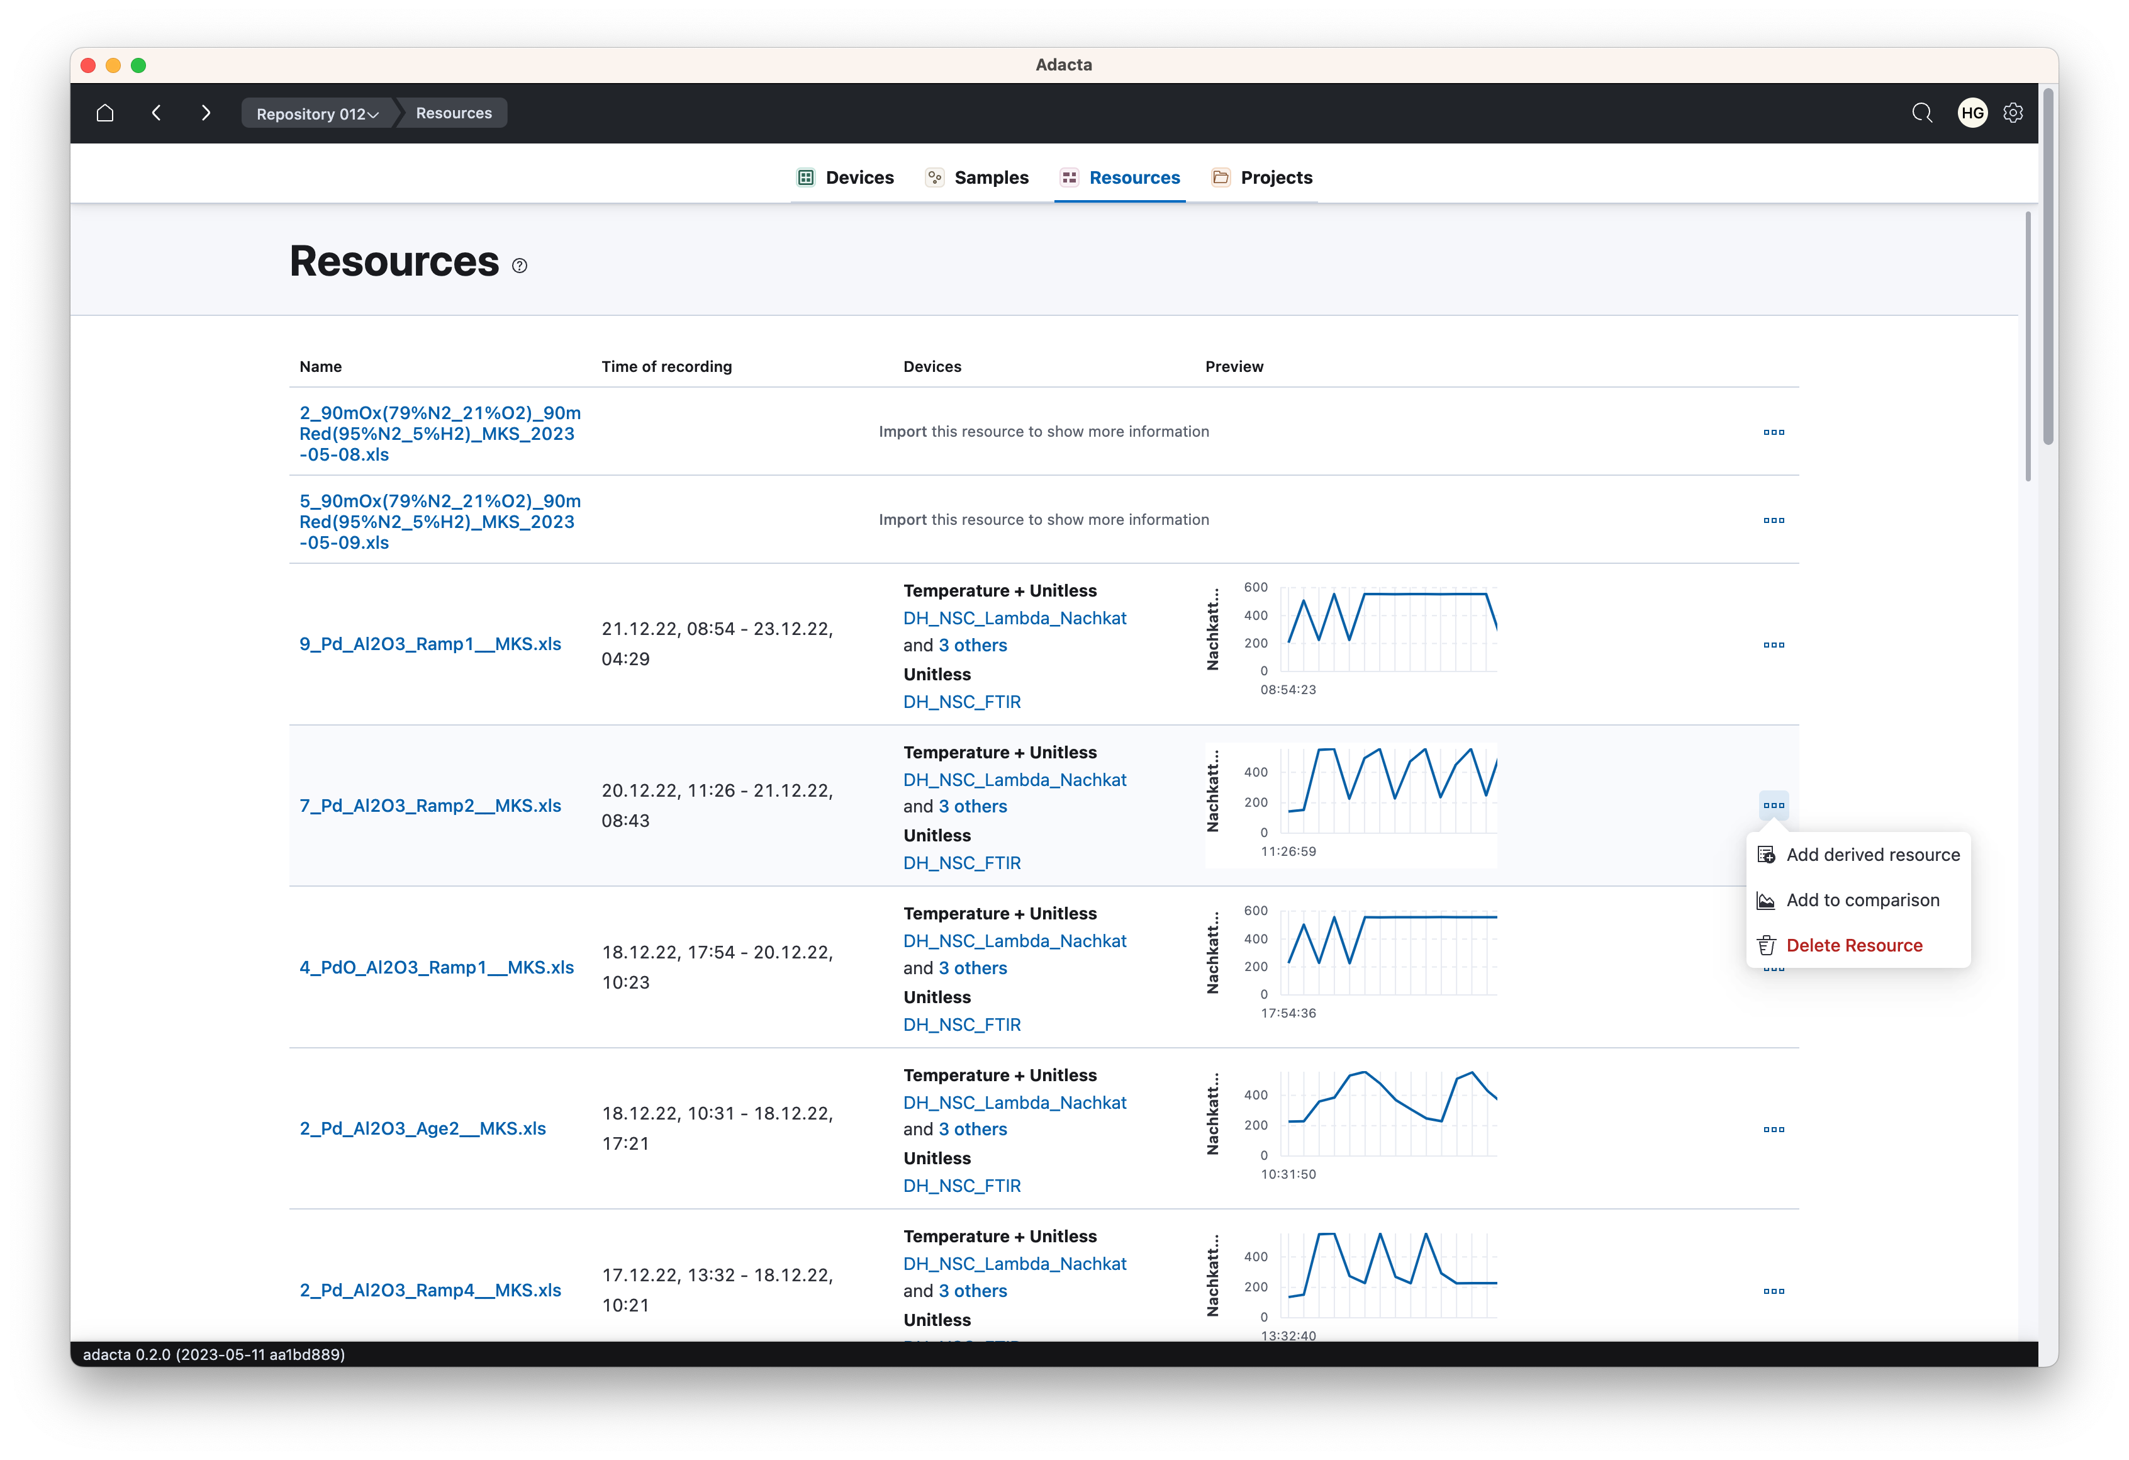
Task: Open the three-dot menu for 9_Pd_Al2O3_Ramp1__MKS.xls
Action: pyautogui.click(x=1774, y=645)
